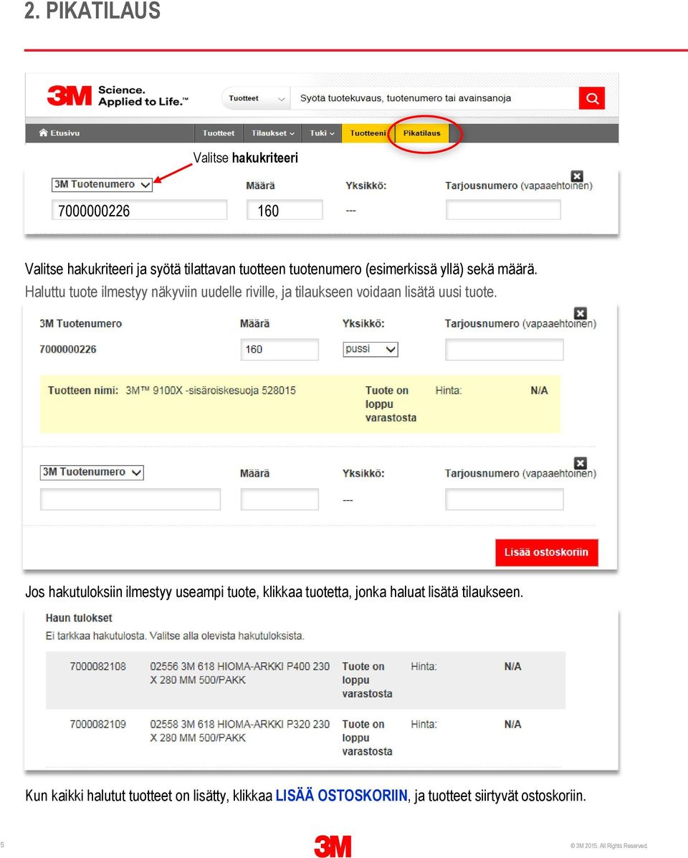688x858 pixels.
Task: Click bold product number label 7000000226
Action: click(x=68, y=349)
